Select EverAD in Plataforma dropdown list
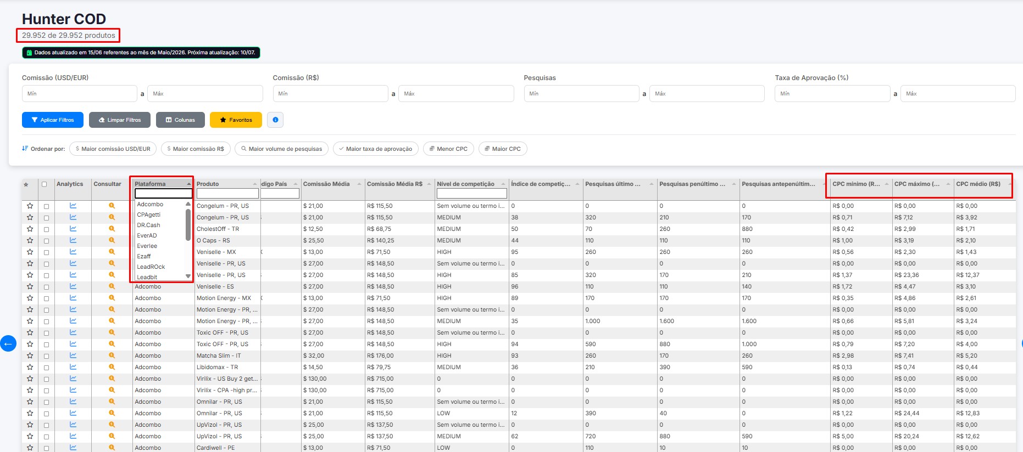The width and height of the screenshot is (1023, 452). click(x=147, y=235)
